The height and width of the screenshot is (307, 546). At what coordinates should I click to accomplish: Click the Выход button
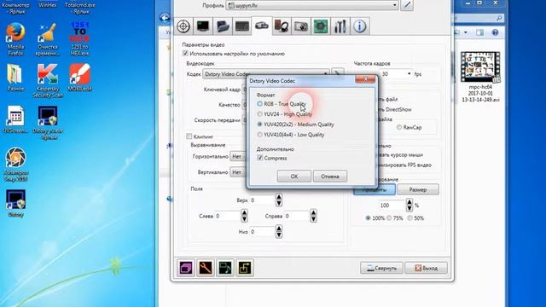427,268
